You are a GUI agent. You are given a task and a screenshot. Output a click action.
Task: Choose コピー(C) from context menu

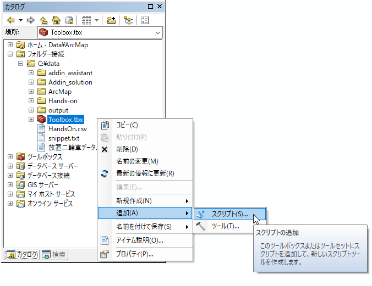tap(145, 125)
